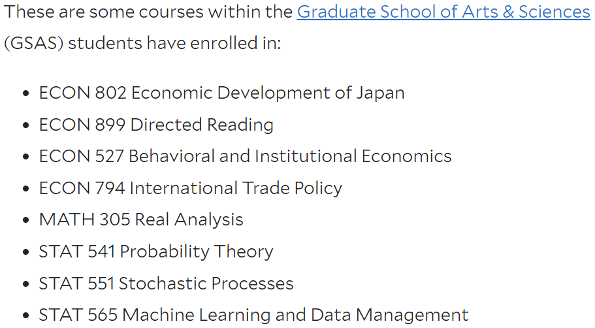This screenshot has height=328, width=595.
Task: Select STAT 565 Machine Learning and Data Management
Action: [254, 315]
